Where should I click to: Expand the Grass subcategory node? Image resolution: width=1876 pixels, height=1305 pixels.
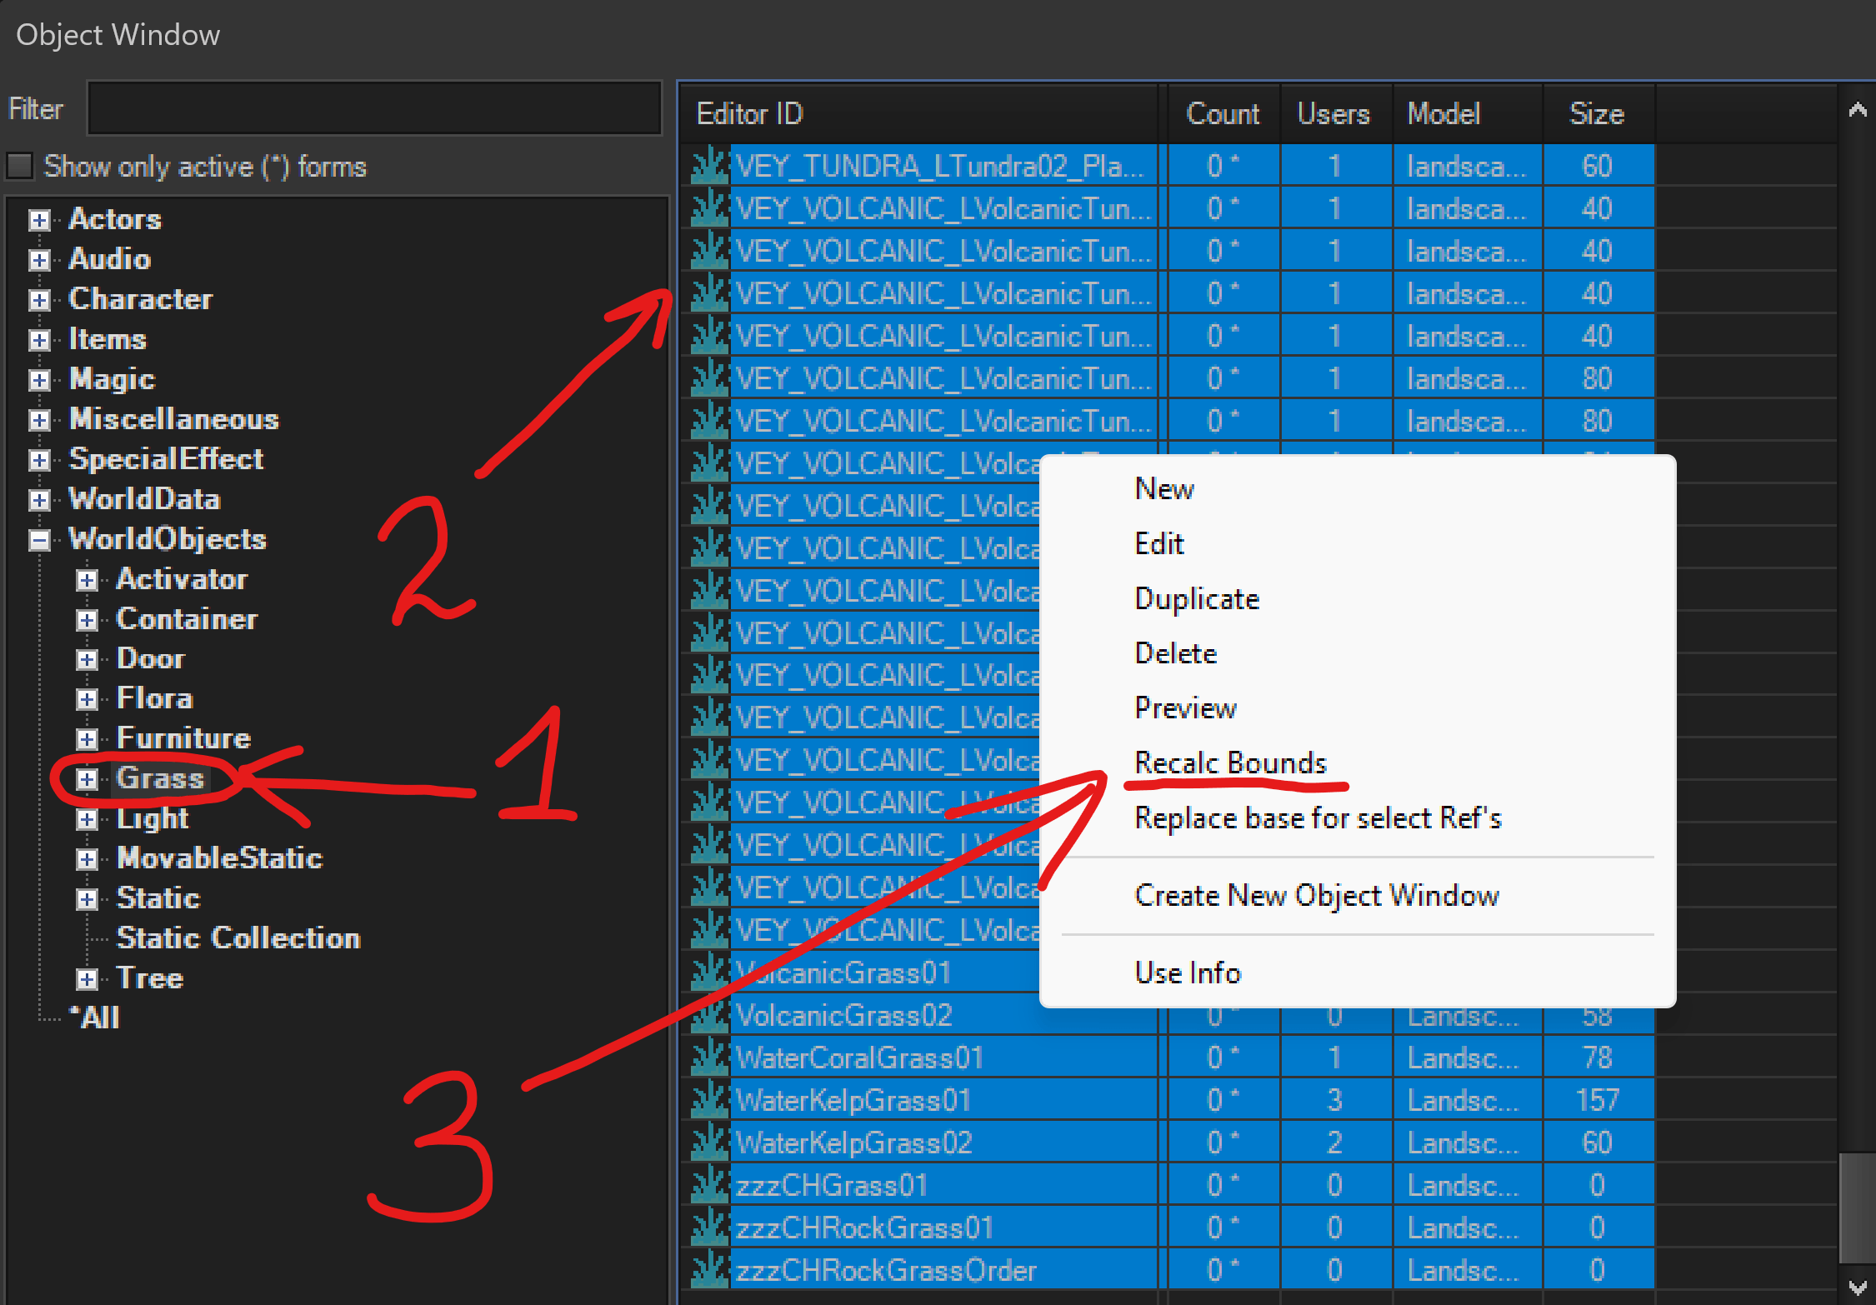[x=87, y=779]
